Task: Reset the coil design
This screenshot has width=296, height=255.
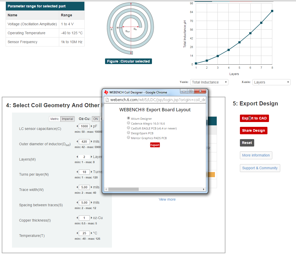Action: 247,143
